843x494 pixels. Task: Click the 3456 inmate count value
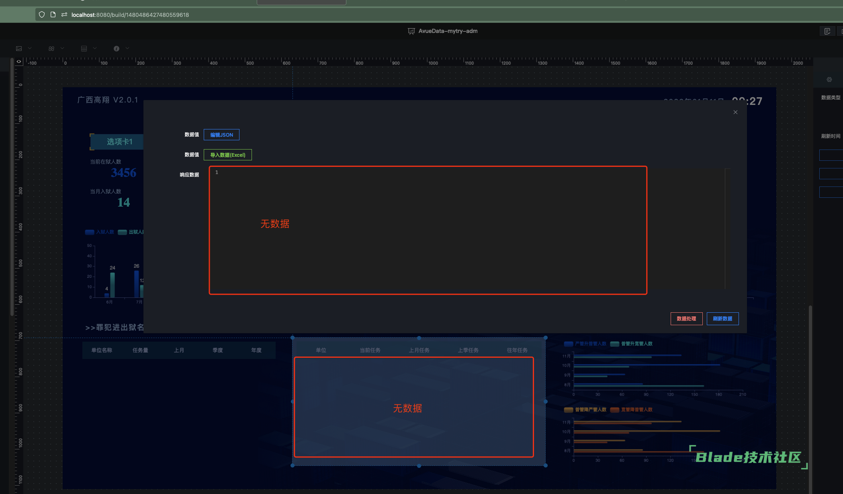click(123, 173)
